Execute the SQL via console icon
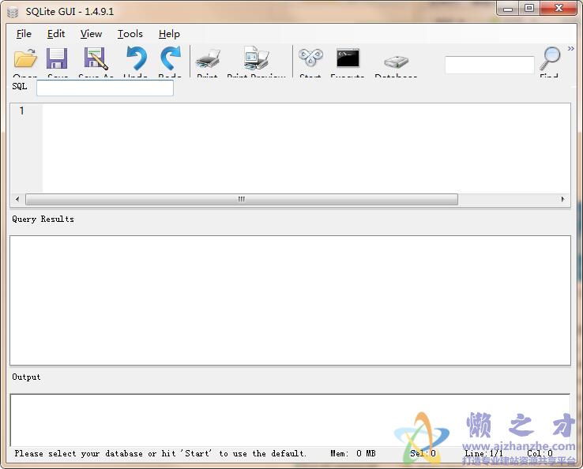 point(348,58)
